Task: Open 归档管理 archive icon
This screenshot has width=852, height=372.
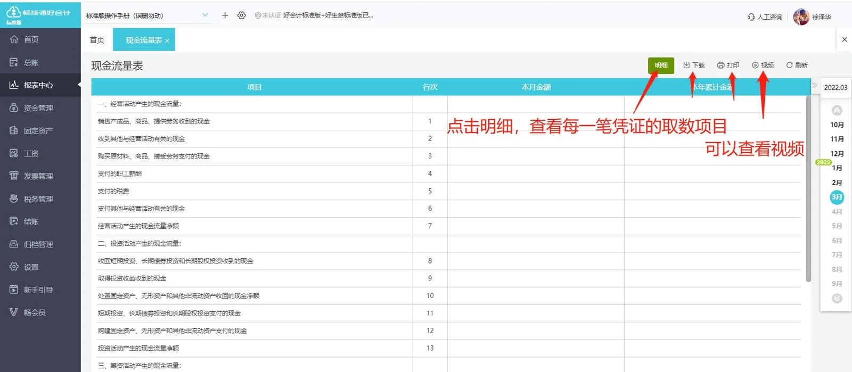Action: coord(14,244)
